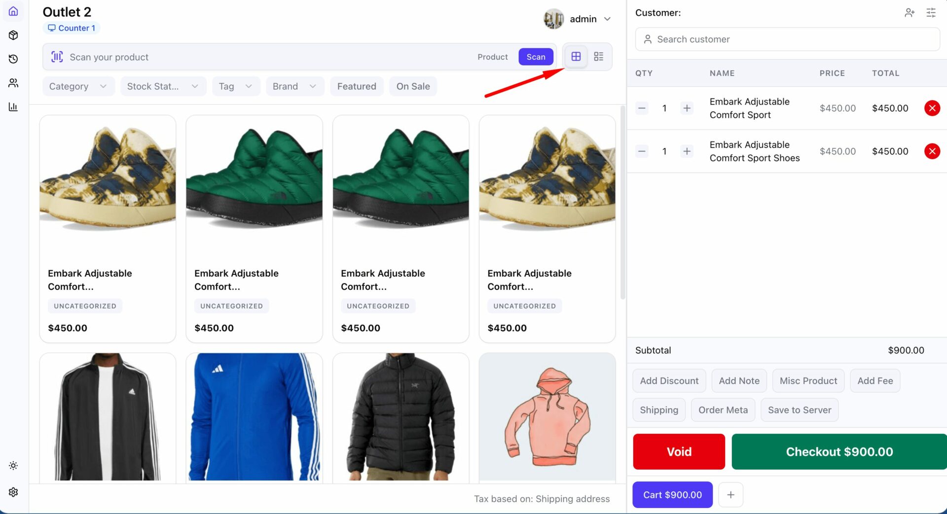Image resolution: width=947 pixels, height=514 pixels.
Task: Click the NAME column header
Action: click(x=722, y=73)
